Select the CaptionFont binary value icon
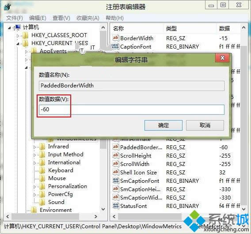251x234 pixels. tap(116, 46)
